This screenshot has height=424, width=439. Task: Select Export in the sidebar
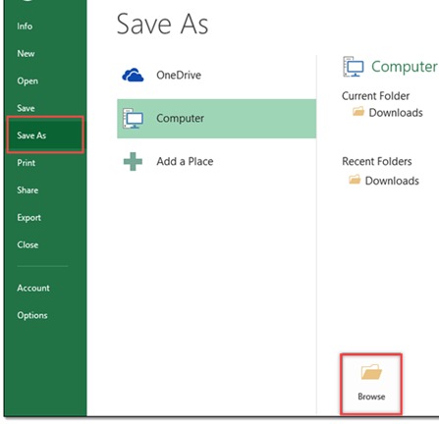click(x=29, y=218)
